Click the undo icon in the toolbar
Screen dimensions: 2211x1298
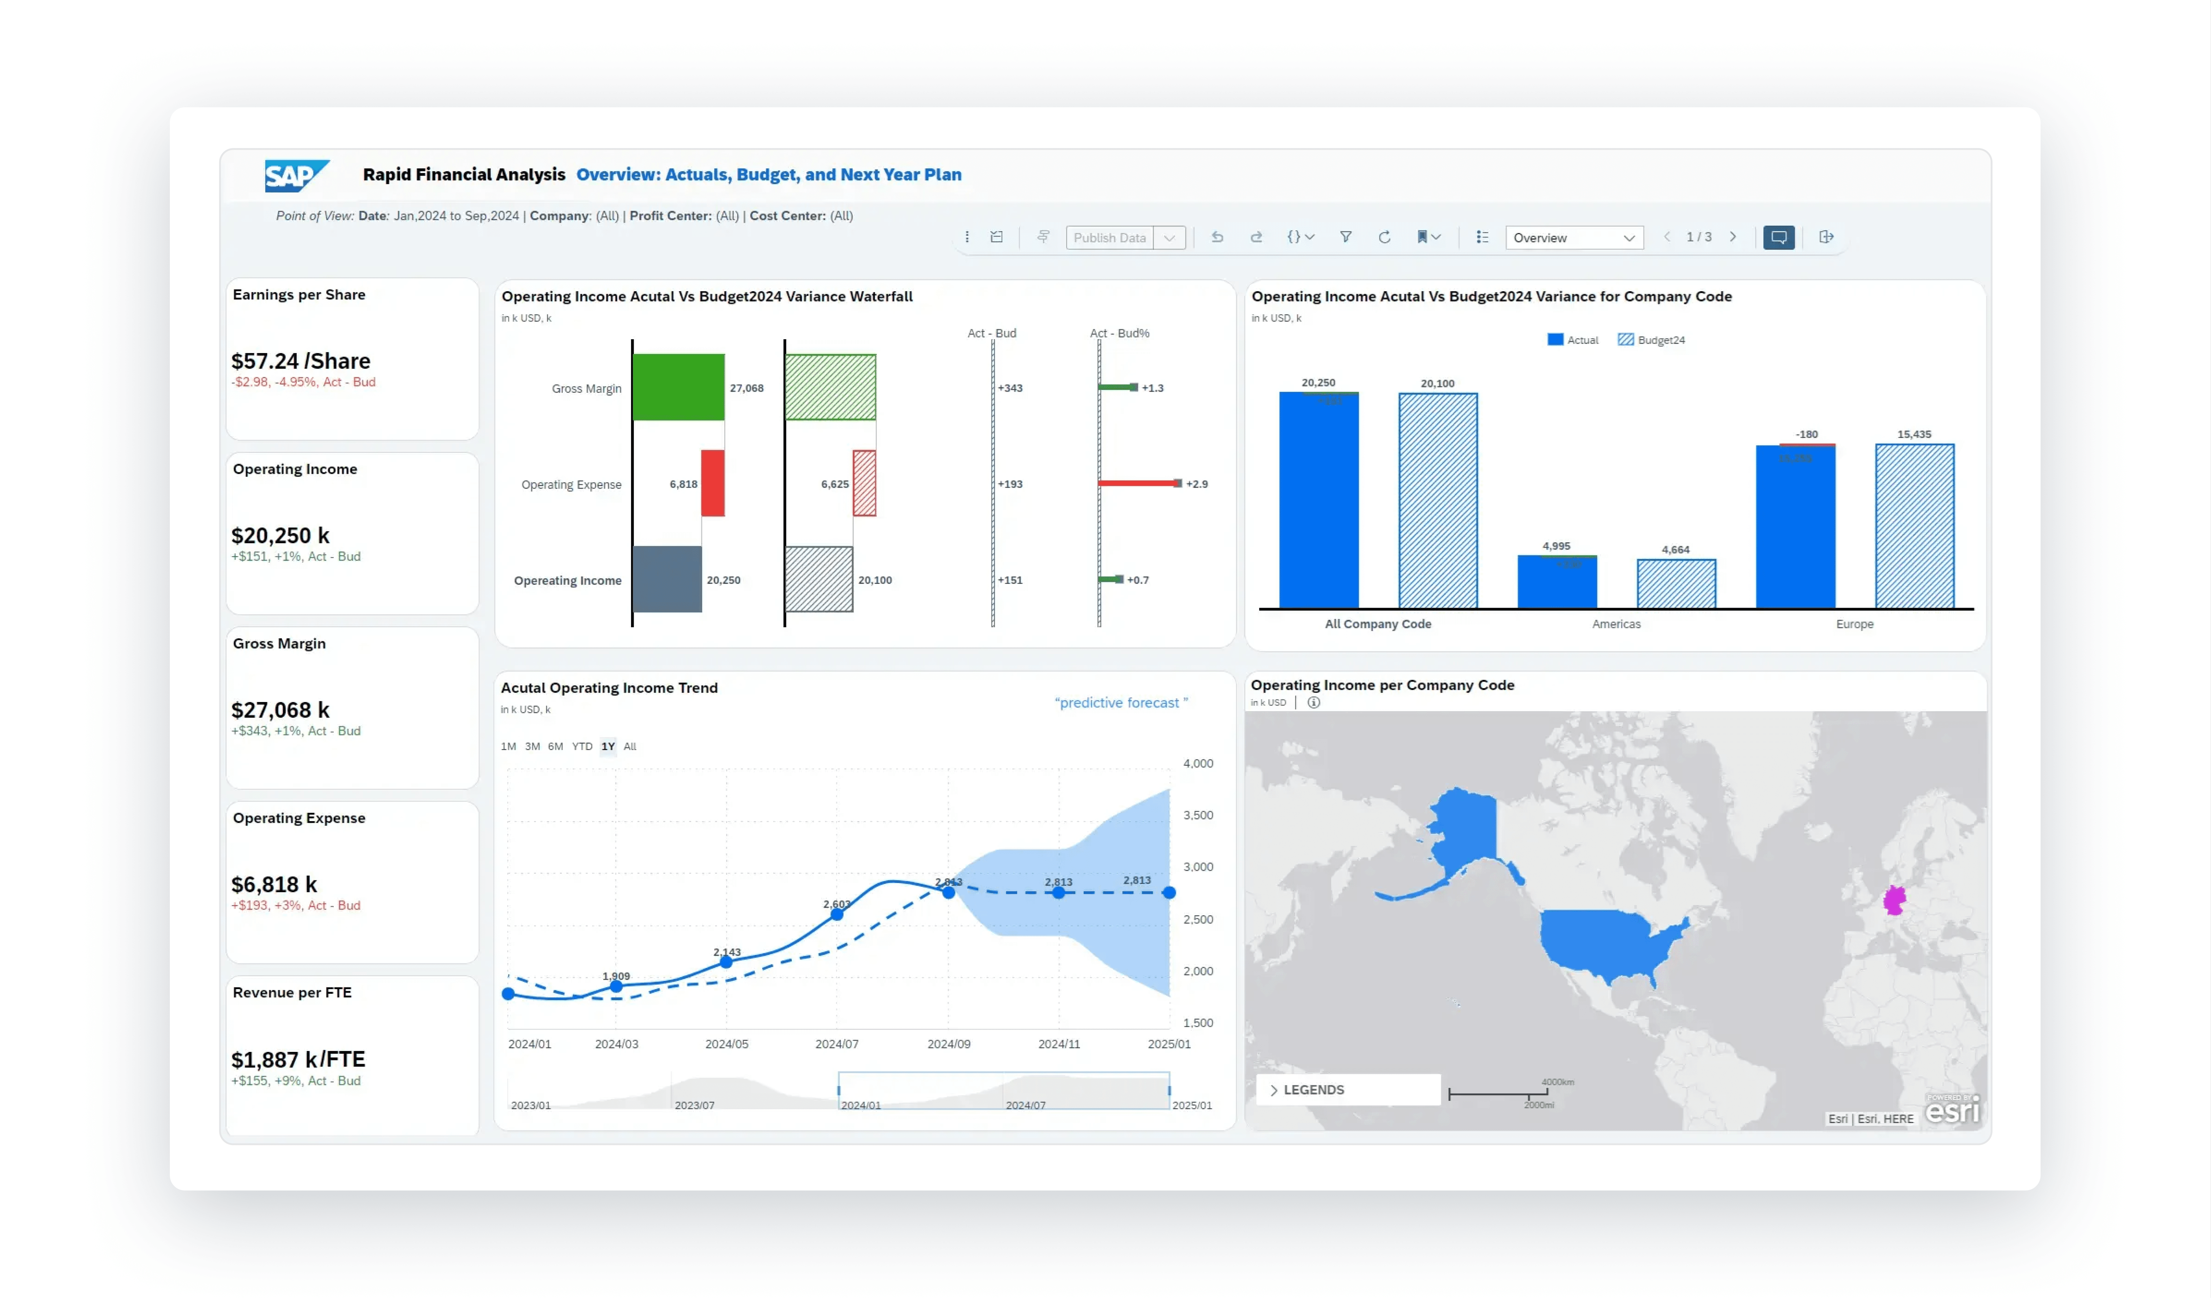[1217, 237]
